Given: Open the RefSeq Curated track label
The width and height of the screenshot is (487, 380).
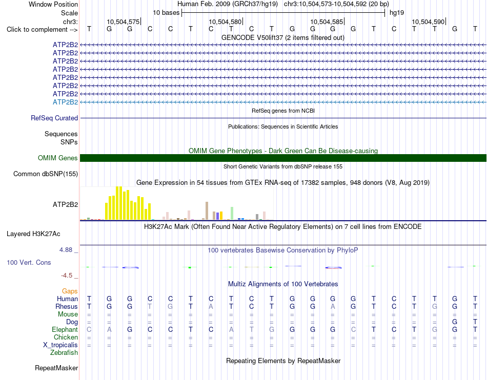Looking at the screenshot, I should [x=54, y=118].
